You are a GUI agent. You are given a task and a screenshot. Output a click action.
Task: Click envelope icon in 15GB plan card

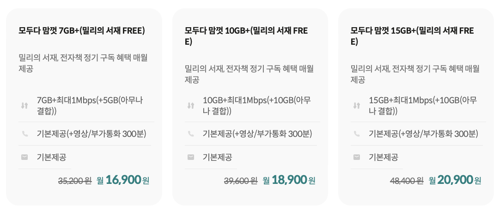[x=356, y=157]
